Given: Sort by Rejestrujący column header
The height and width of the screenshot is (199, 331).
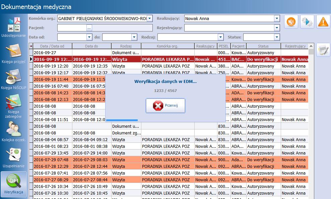Looking at the screenshot, I should 295,46.
